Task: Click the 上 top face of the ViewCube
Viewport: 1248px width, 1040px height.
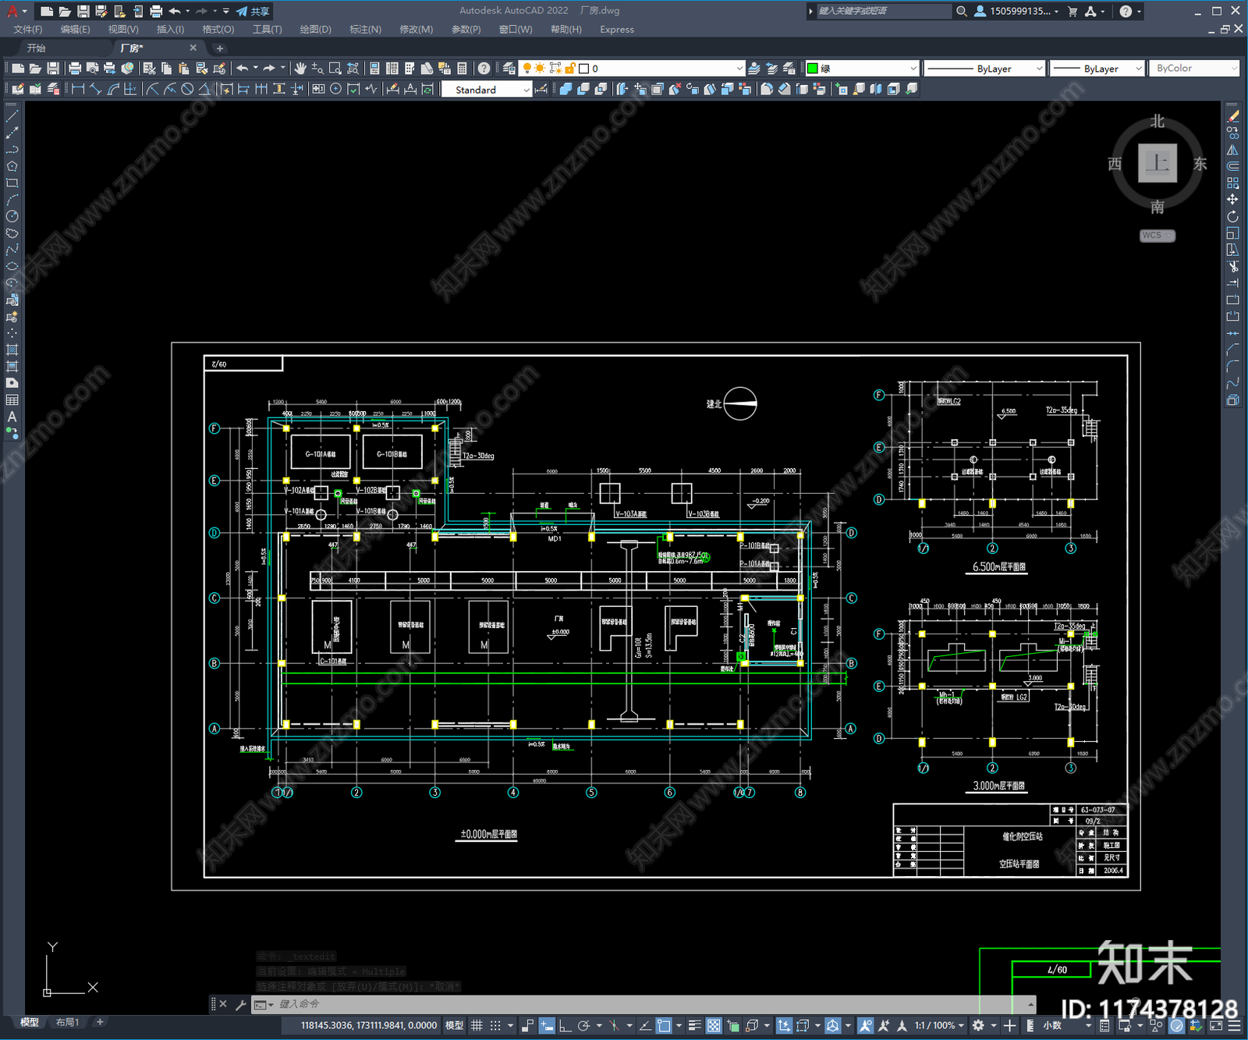Action: (1158, 163)
